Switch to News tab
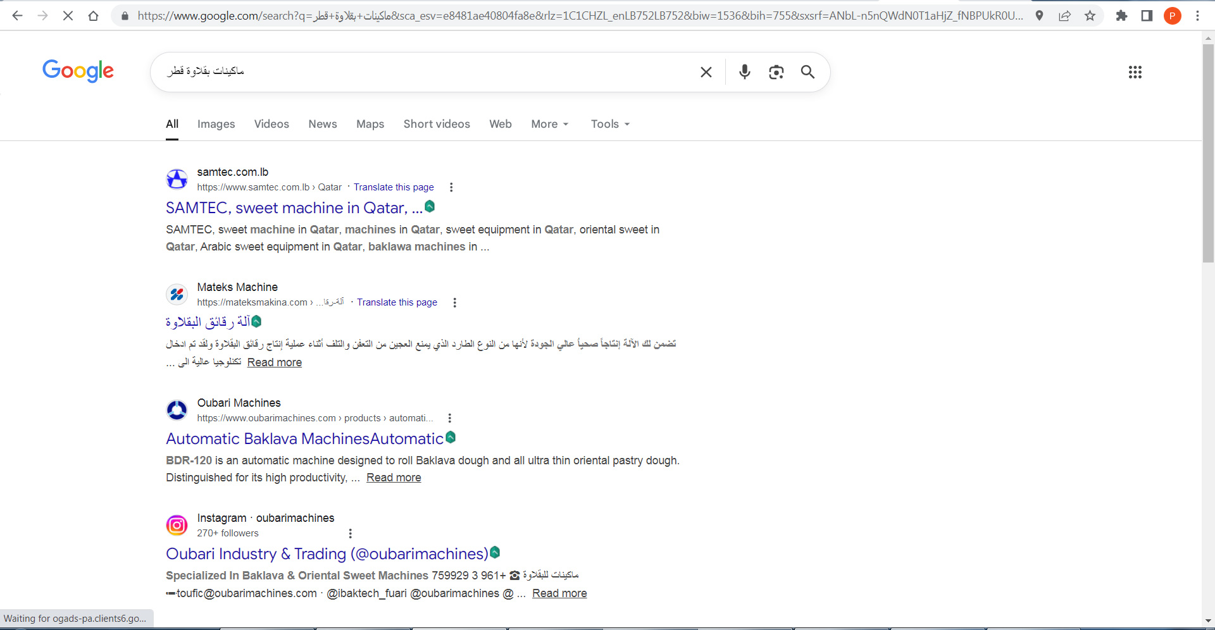 (x=323, y=124)
